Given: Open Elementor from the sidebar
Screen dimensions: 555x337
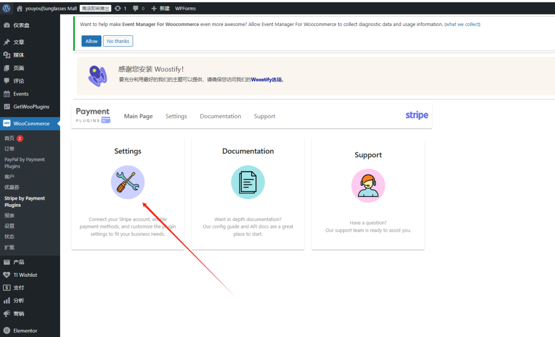Looking at the screenshot, I should [24, 330].
